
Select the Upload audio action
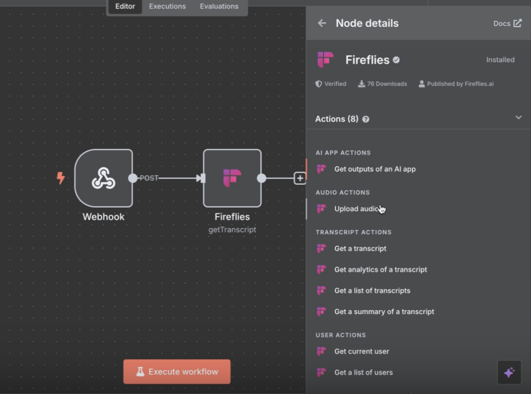point(357,209)
